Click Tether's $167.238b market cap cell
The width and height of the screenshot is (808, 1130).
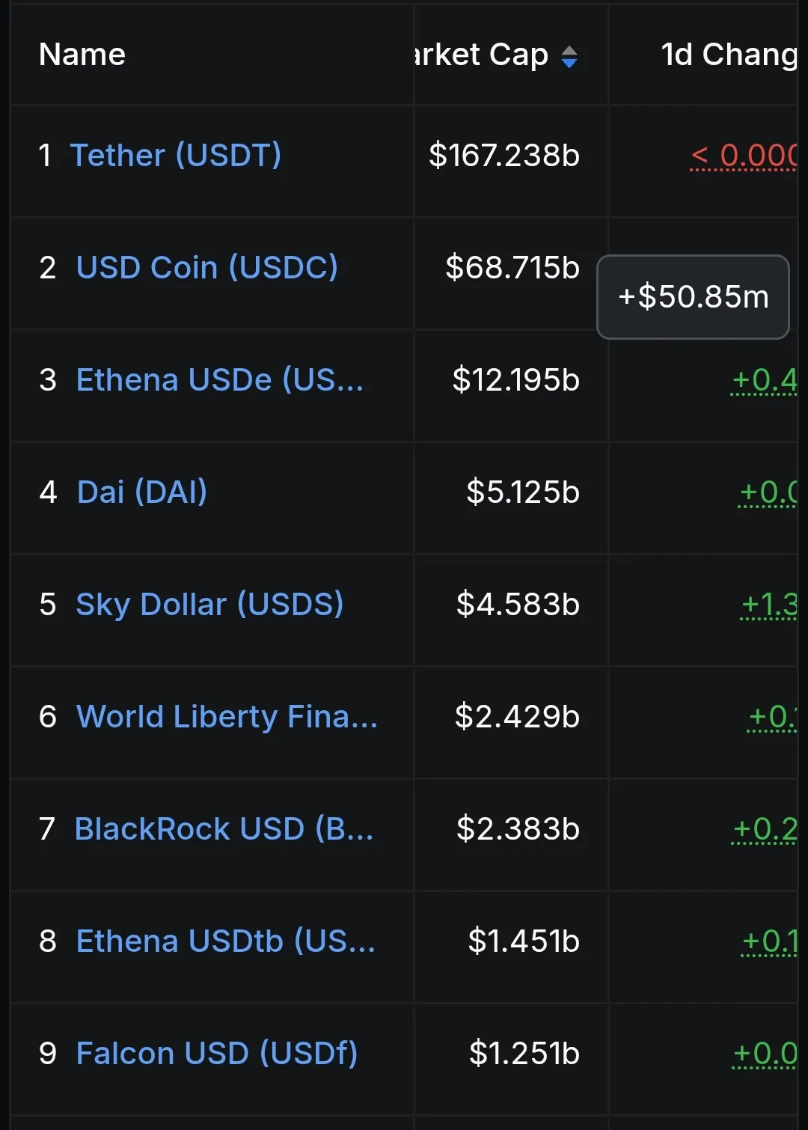point(504,156)
